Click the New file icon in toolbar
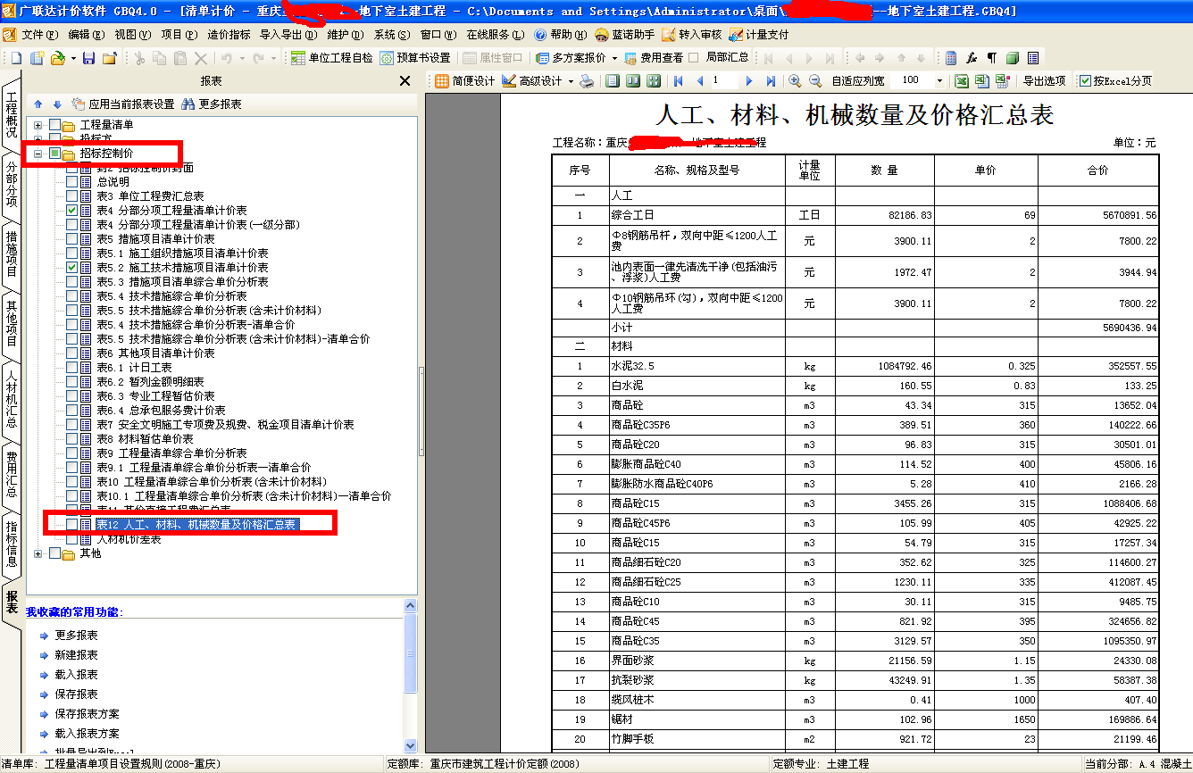 click(x=16, y=58)
